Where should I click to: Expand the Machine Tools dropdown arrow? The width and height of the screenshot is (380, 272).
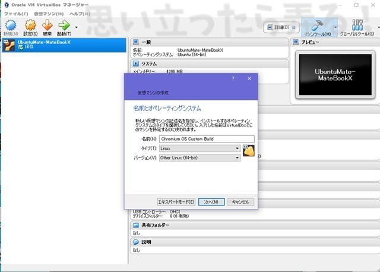[x=335, y=27]
